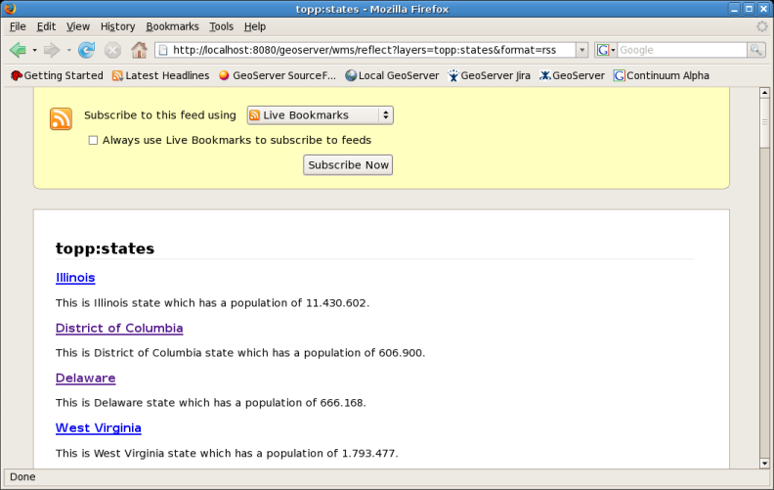Click the Back navigation arrow
This screenshot has width=774, height=490.
17,50
